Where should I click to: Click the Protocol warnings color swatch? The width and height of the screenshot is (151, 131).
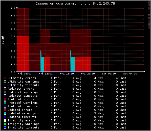(5, 103)
